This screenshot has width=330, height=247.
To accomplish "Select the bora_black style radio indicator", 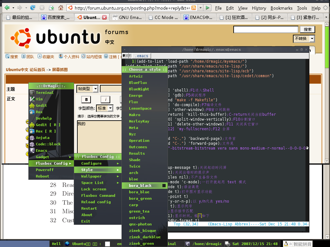I will (x=164, y=186).
